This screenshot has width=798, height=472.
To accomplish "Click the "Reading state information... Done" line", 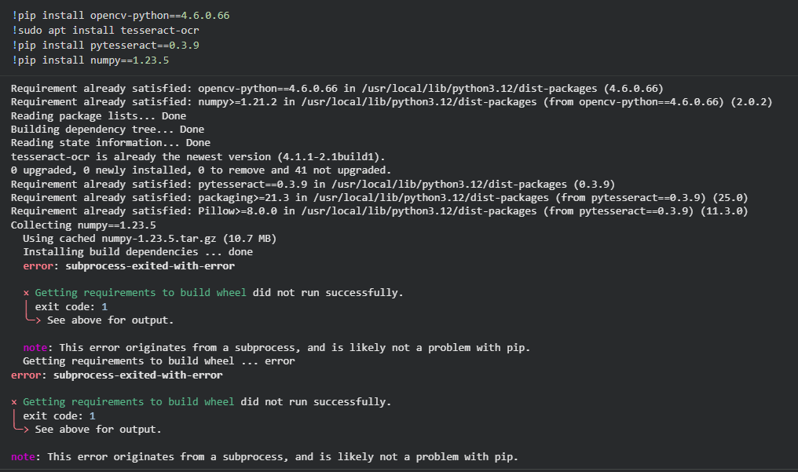I will [110, 143].
